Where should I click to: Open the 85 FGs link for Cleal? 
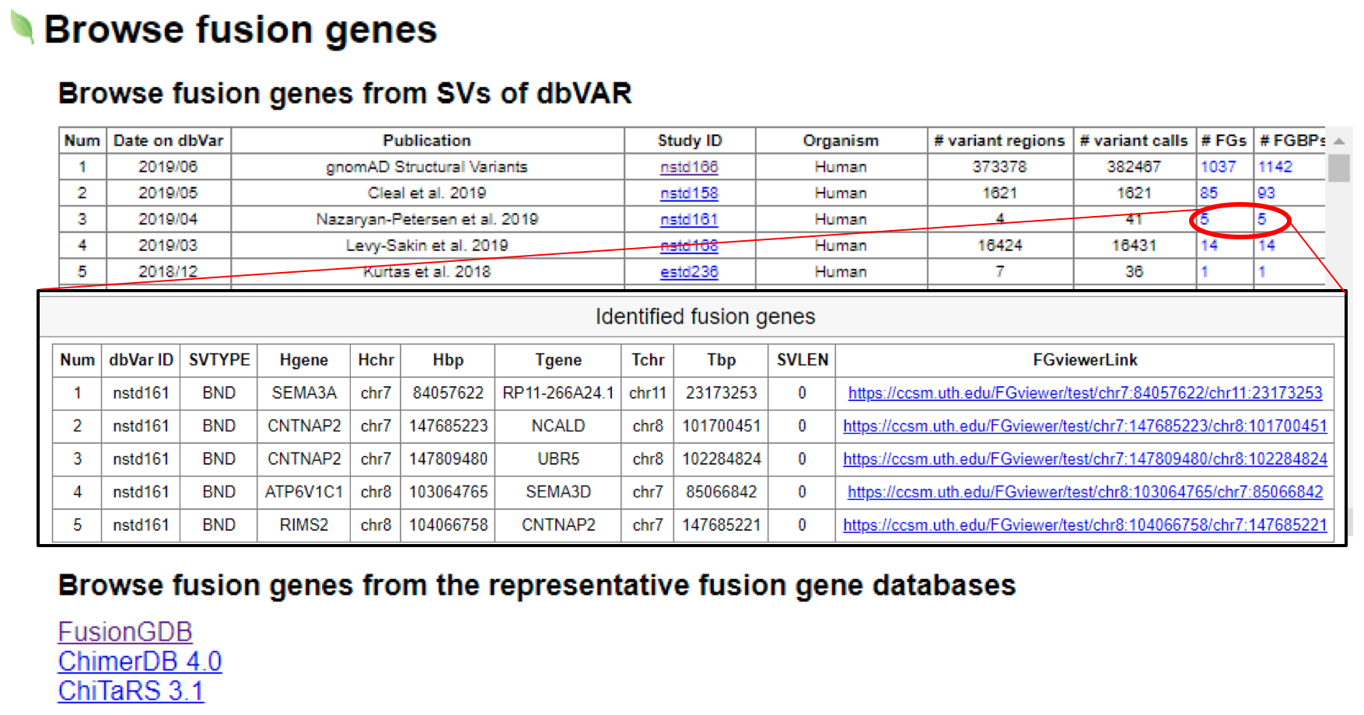click(x=1208, y=194)
